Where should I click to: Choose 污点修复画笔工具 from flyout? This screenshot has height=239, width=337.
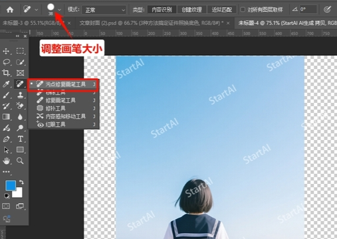63,84
